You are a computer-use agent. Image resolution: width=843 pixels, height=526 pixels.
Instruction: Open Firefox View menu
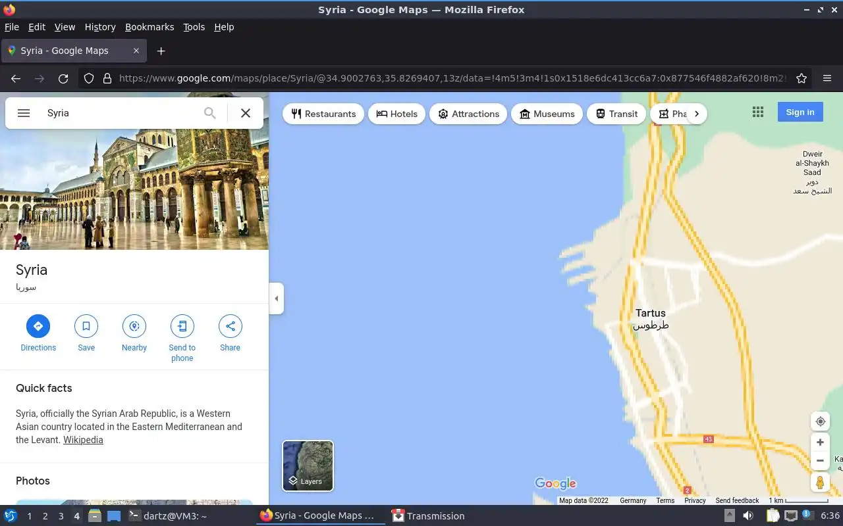[x=65, y=27]
